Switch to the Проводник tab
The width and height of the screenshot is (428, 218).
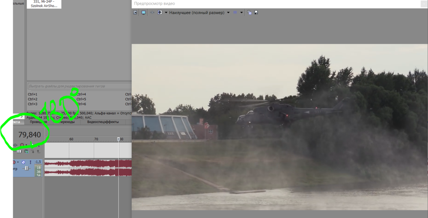[39, 122]
